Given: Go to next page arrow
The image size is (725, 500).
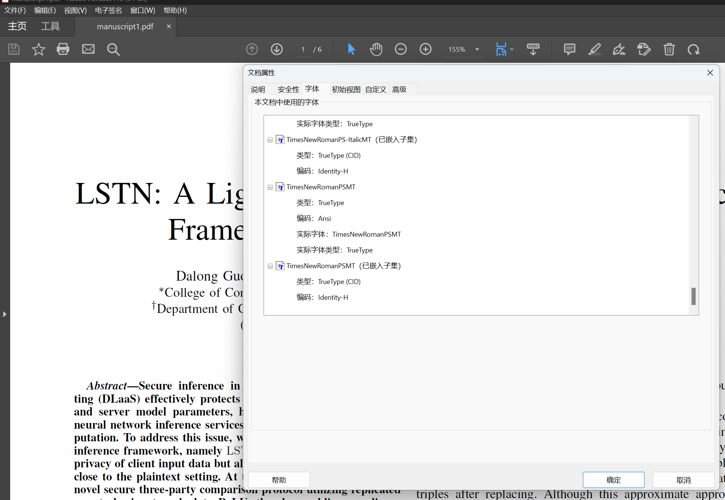Looking at the screenshot, I should point(277,49).
